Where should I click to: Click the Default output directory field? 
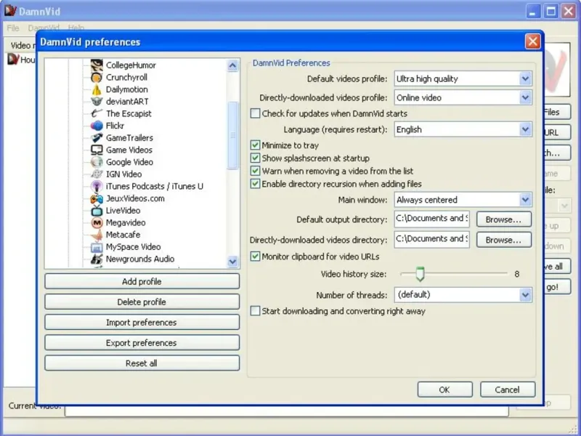click(431, 219)
